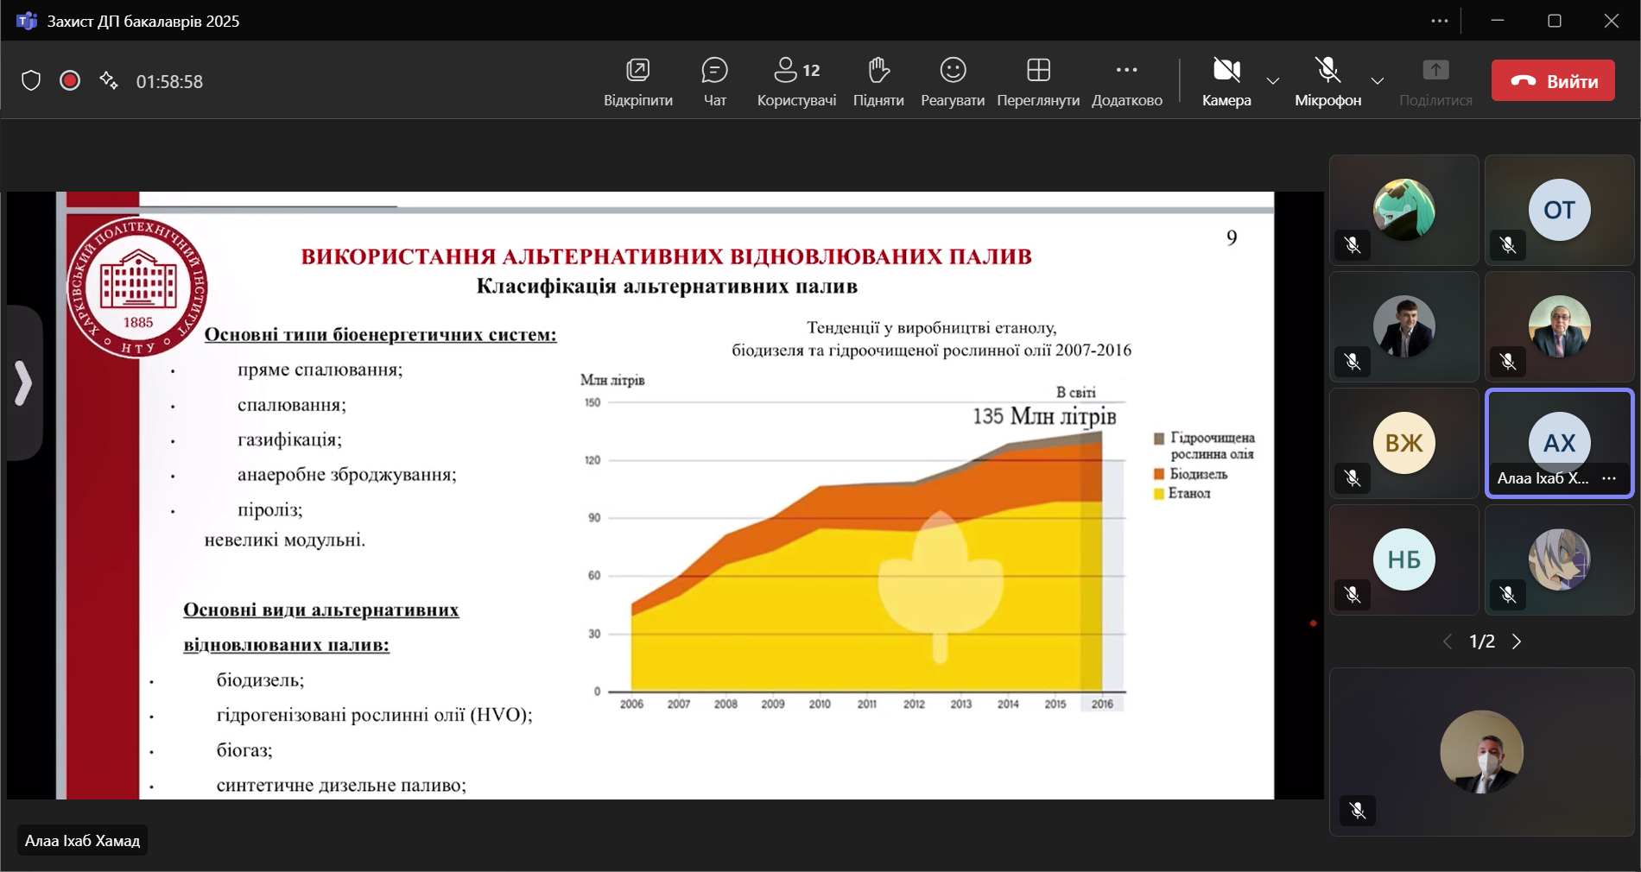Click the ВЖ participant tile
Screen dimensions: 1641x872
(x=1403, y=443)
